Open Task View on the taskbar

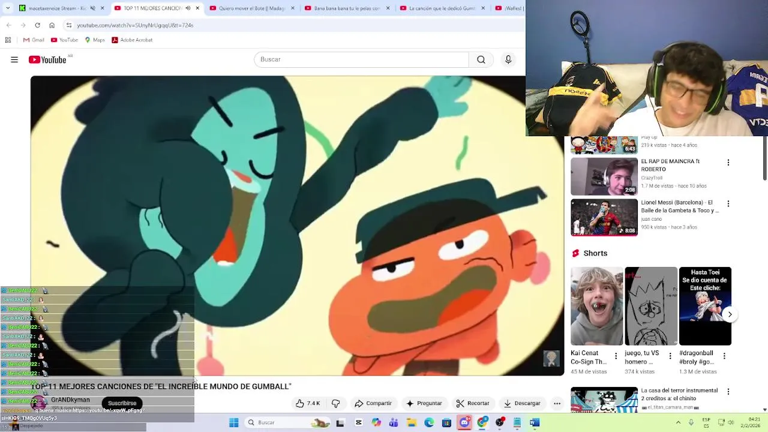(340, 422)
